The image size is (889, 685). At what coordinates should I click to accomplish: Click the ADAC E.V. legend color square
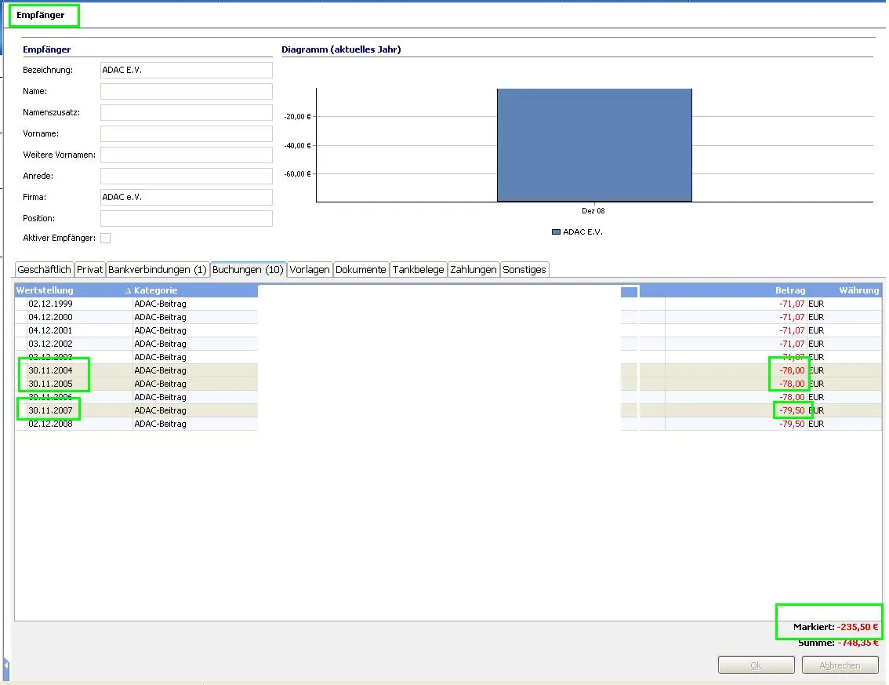[x=556, y=232]
